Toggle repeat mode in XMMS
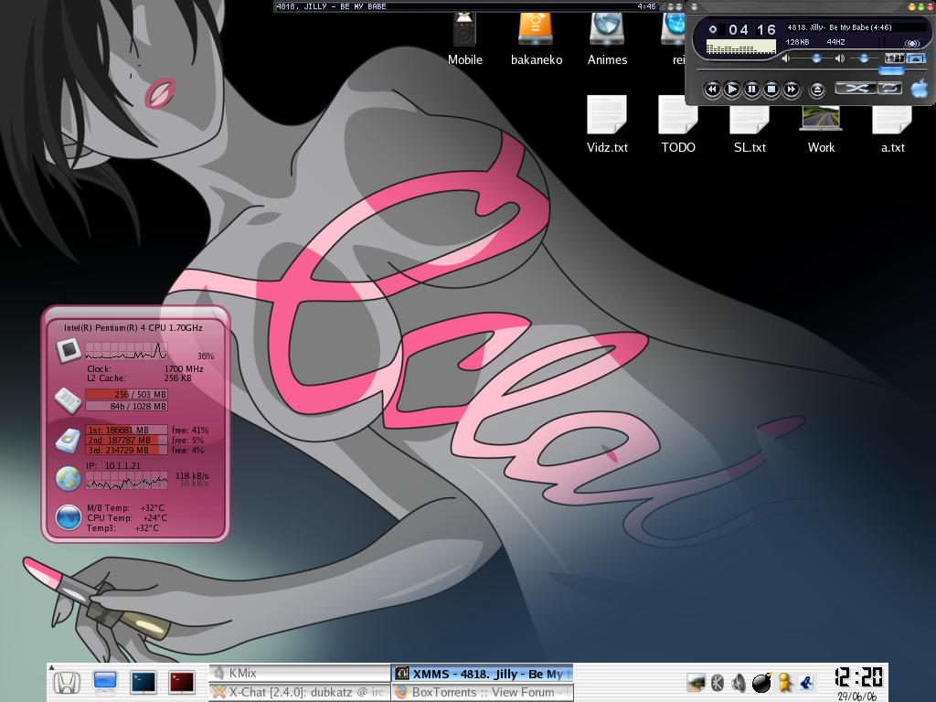 coord(890,89)
